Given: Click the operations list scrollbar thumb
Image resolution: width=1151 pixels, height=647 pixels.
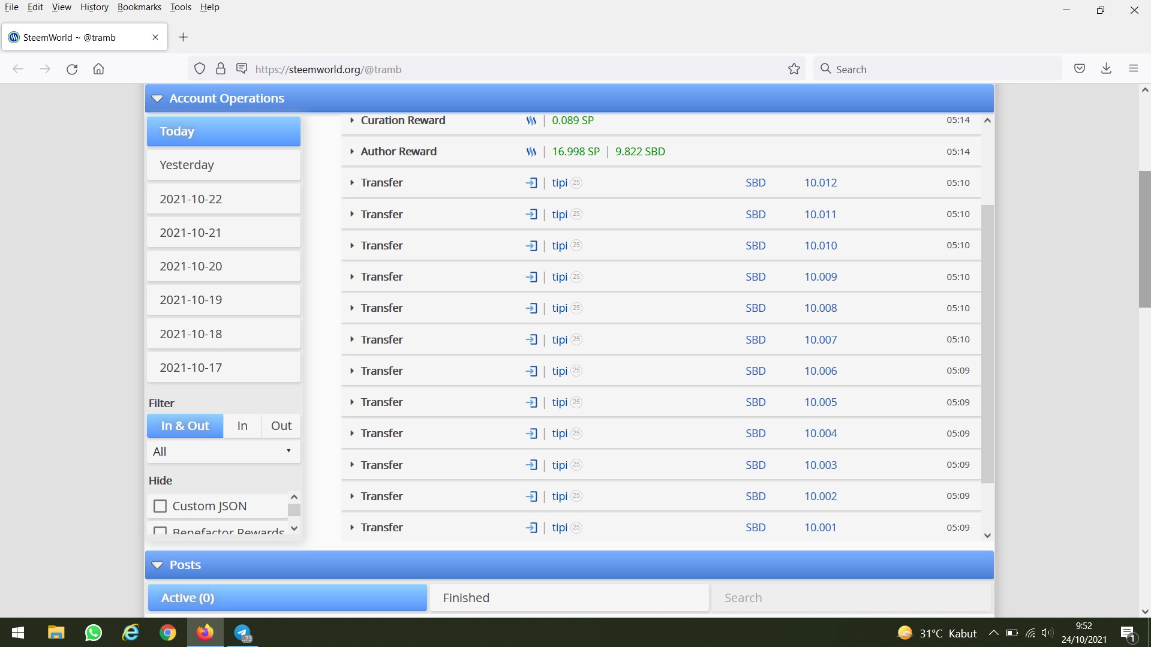Looking at the screenshot, I should [987, 344].
